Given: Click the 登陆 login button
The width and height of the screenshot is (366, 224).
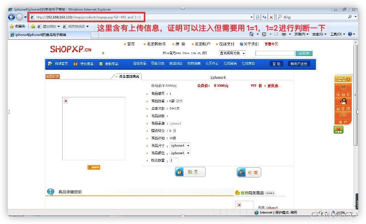Looking at the screenshot, I should click(x=276, y=64).
